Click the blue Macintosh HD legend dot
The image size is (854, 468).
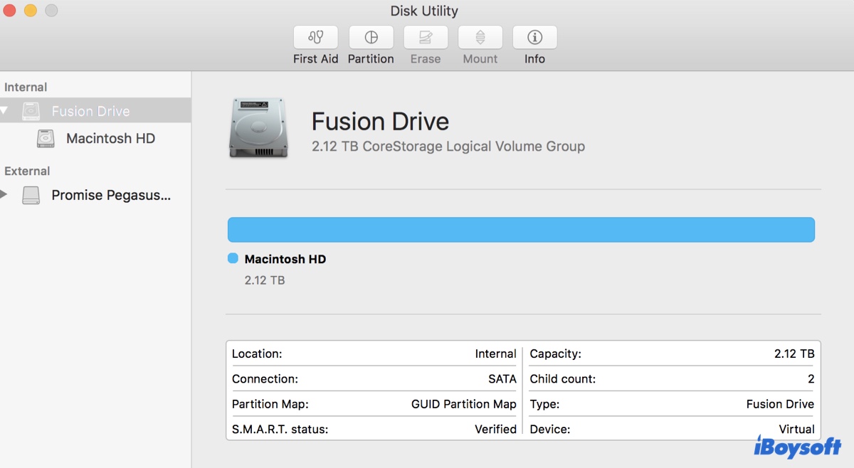click(232, 259)
